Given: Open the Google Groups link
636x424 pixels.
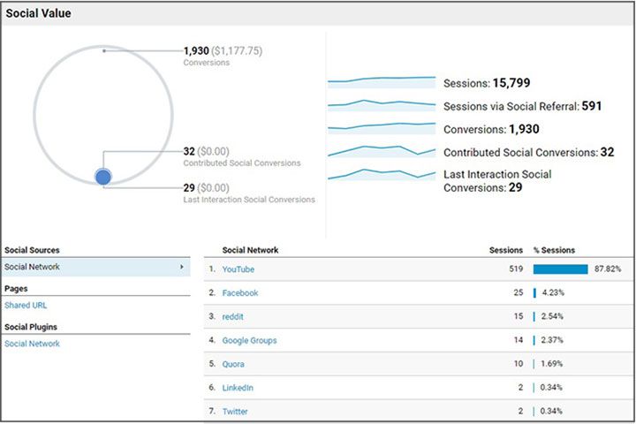Looking at the screenshot, I should 249,340.
